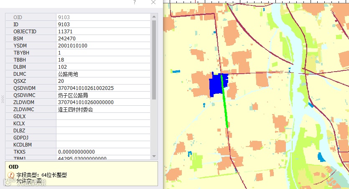The width and height of the screenshot is (349, 189).
Task: Click the TBBH value 18
Action: pos(61,60)
